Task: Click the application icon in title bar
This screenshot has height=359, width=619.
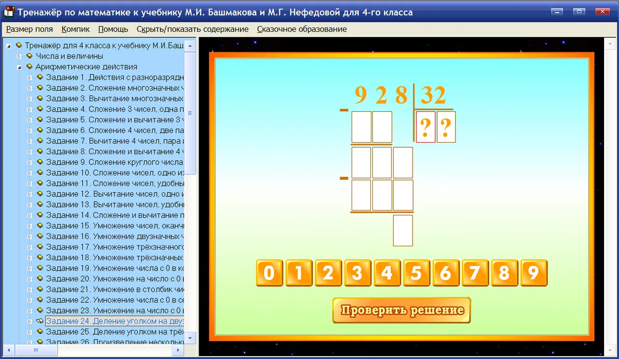Action: pos(8,12)
